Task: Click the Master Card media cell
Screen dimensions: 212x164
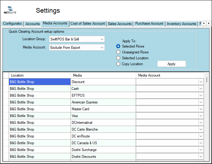Action: pos(103,109)
